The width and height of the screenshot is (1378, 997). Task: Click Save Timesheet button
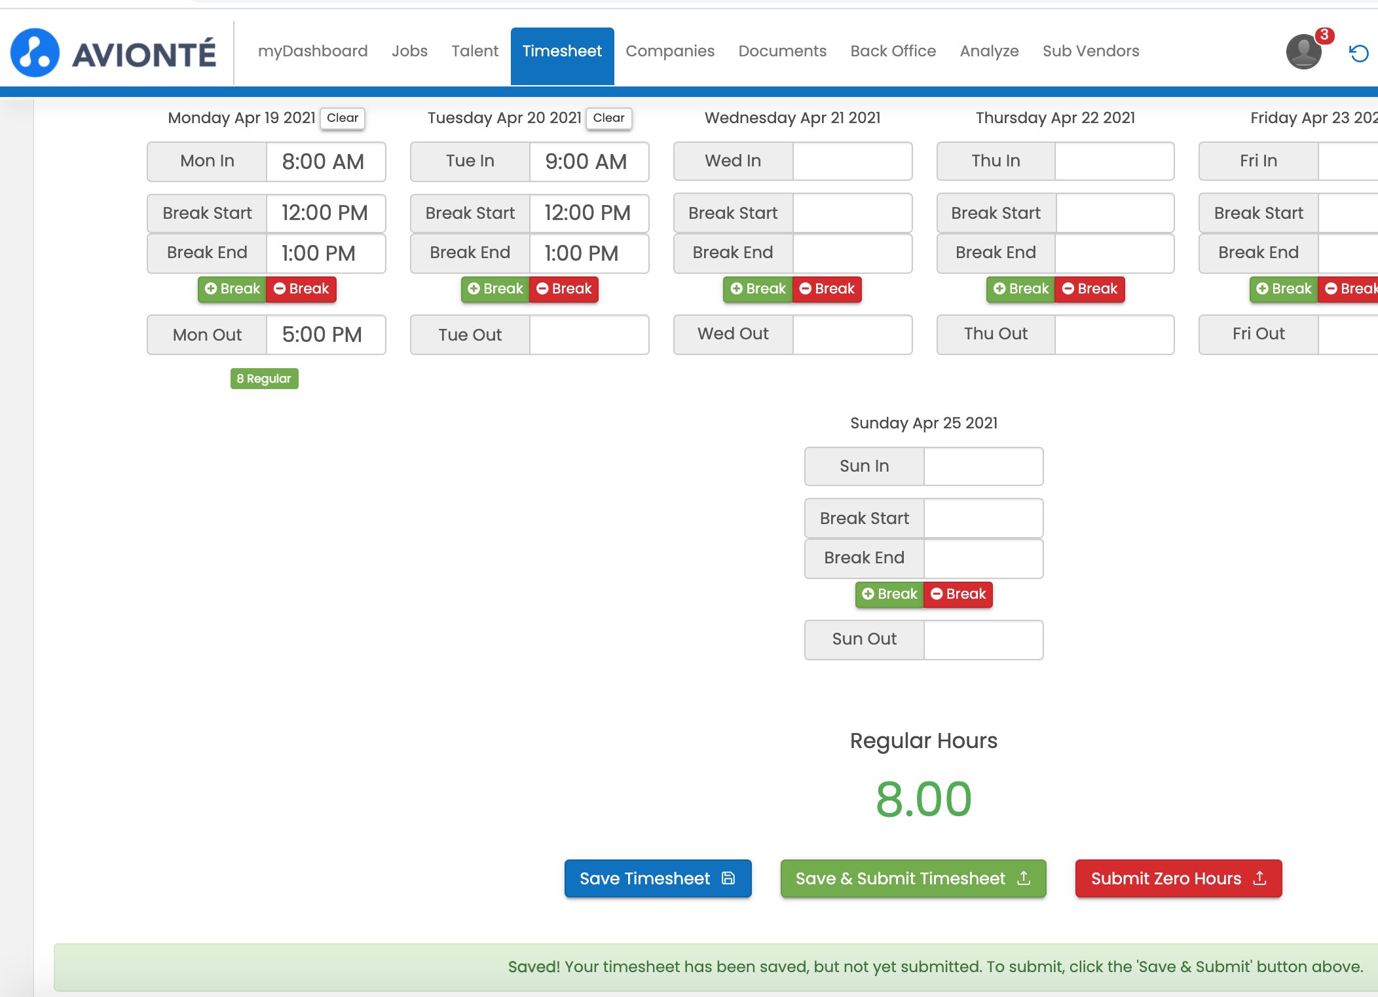coord(658,878)
